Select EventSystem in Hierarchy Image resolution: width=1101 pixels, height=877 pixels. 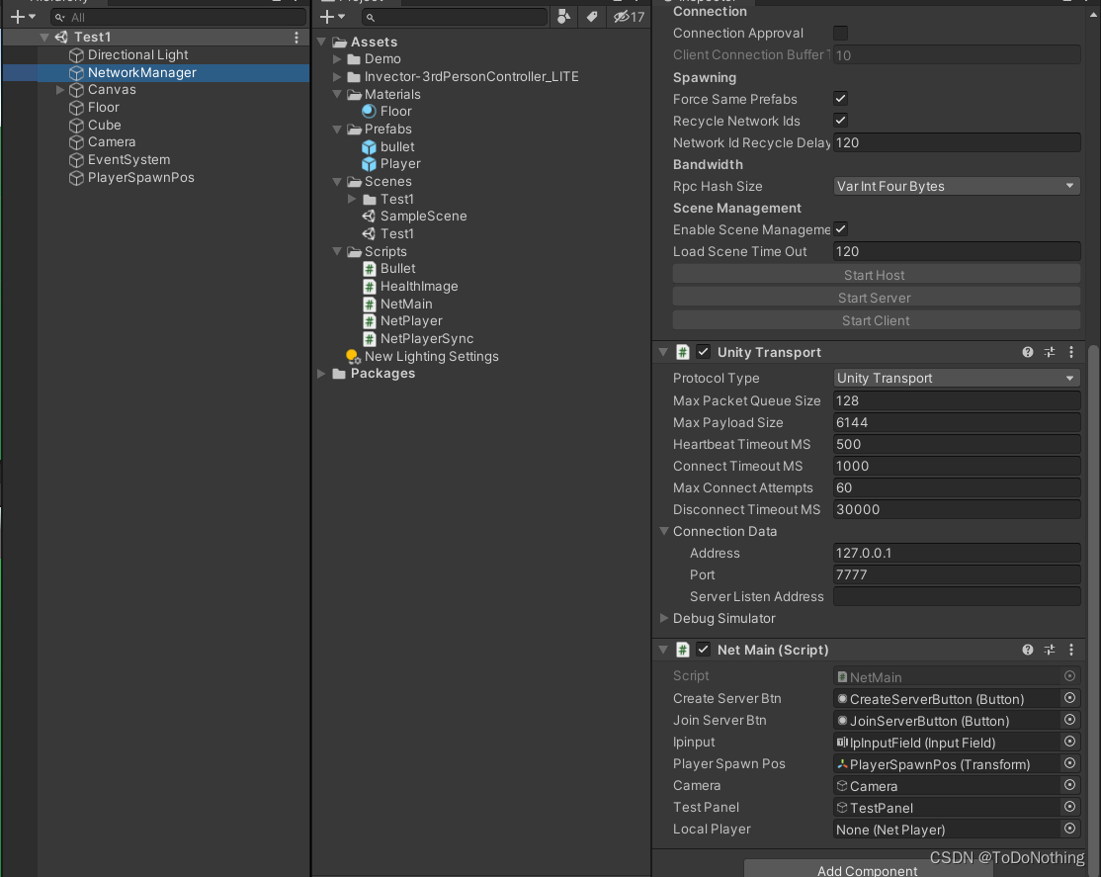click(128, 159)
